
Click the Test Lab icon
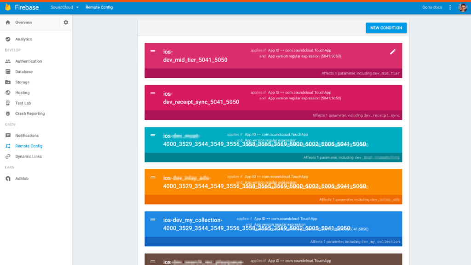(8, 103)
